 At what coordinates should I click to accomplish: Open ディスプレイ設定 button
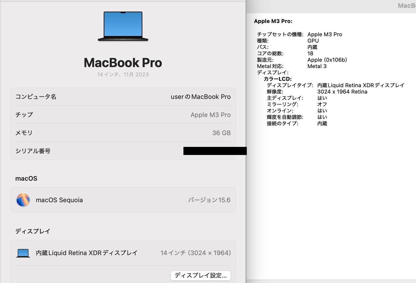pyautogui.click(x=201, y=275)
